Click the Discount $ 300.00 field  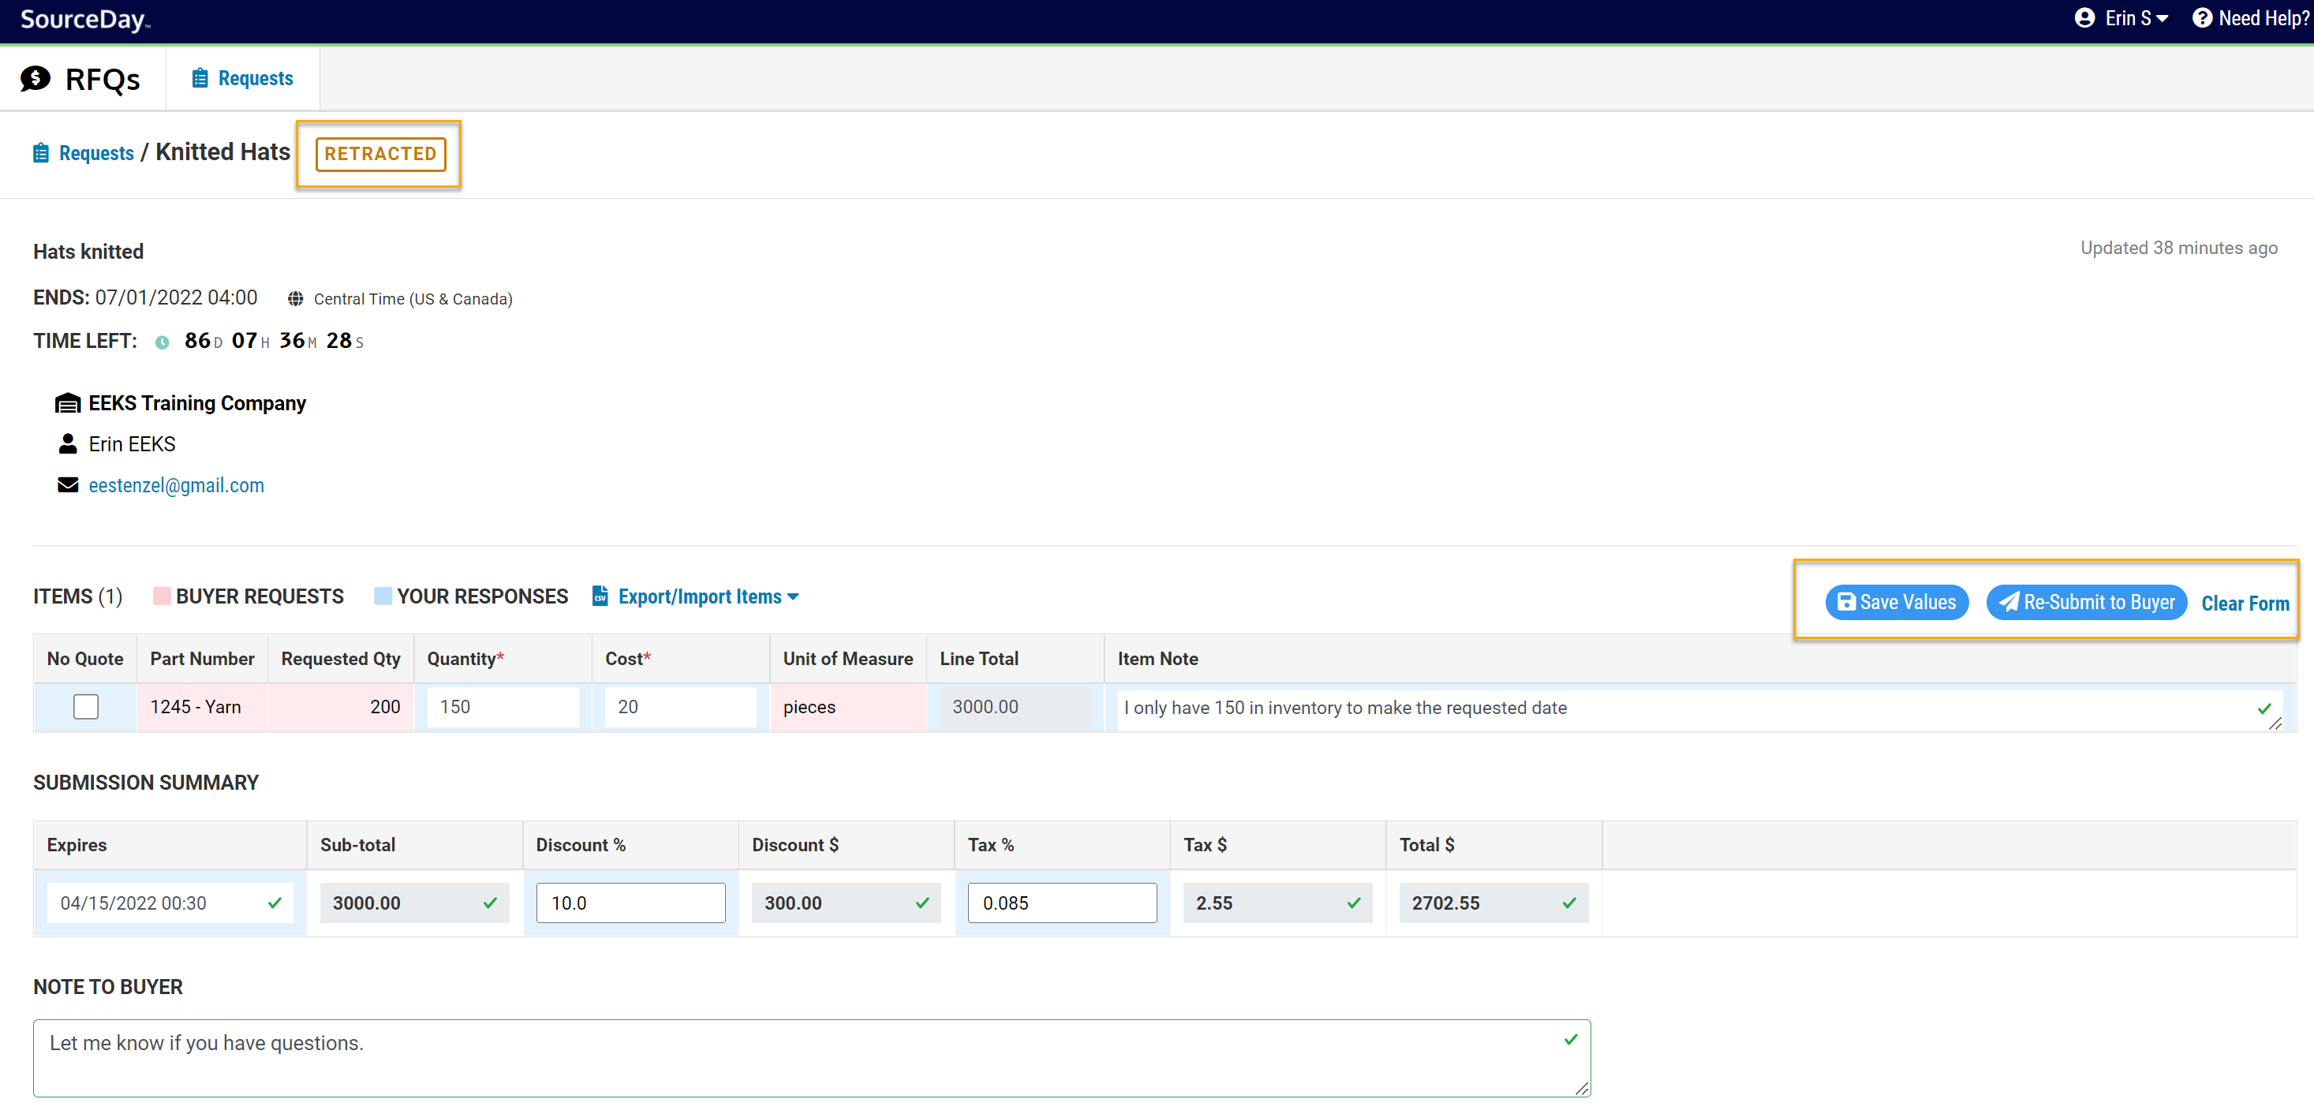tap(845, 903)
